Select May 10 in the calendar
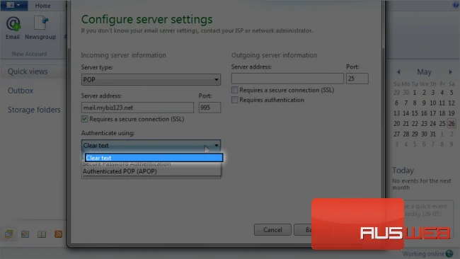Viewport: 460px width, 259px height. point(432,103)
